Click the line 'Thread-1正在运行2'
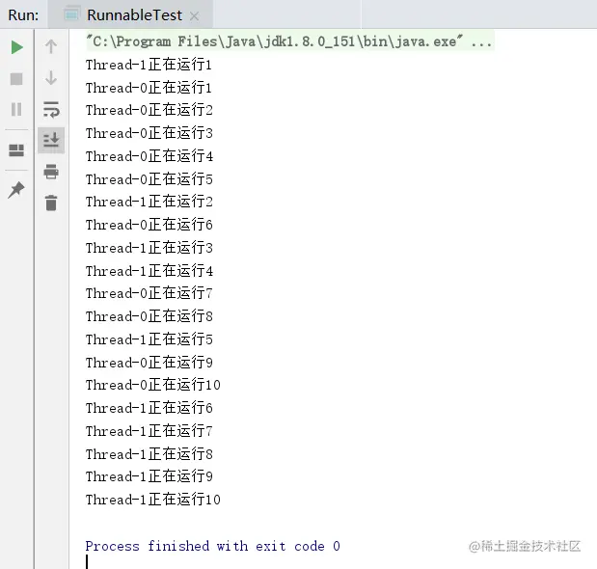Viewport: 597px width, 569px height. click(x=149, y=202)
